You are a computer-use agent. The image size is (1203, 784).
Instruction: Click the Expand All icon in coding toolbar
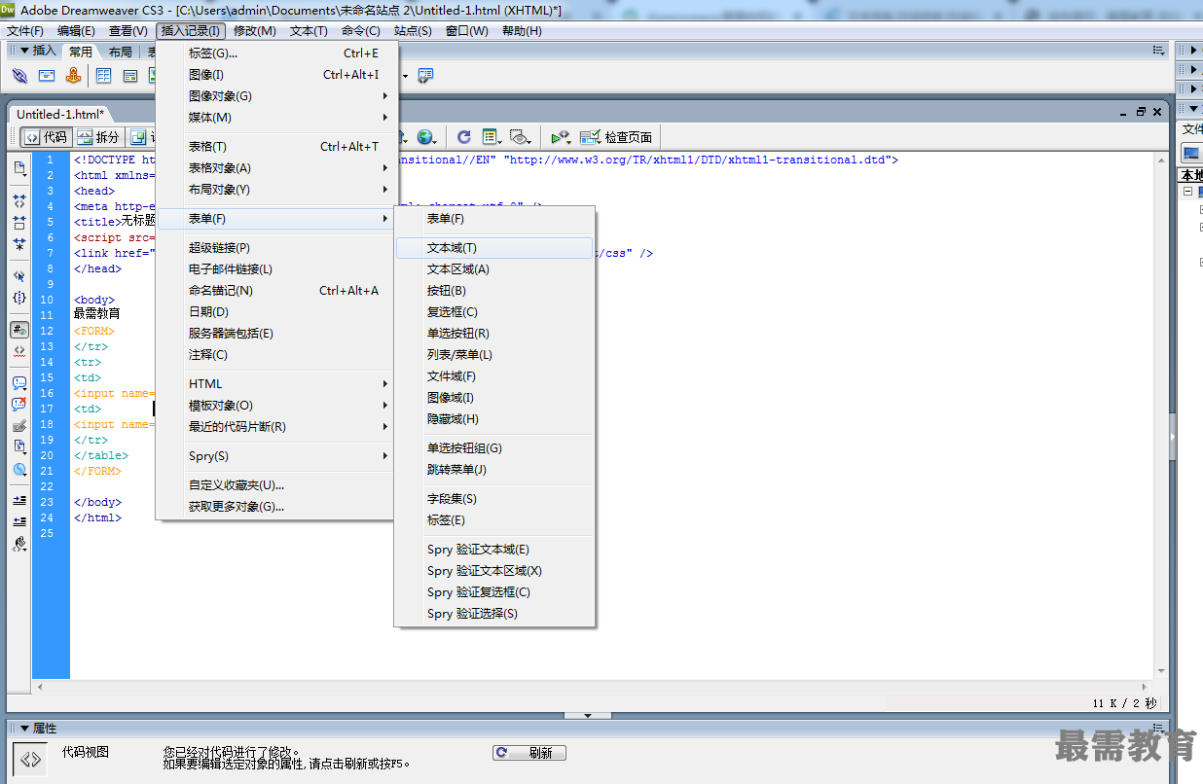pos(19,244)
